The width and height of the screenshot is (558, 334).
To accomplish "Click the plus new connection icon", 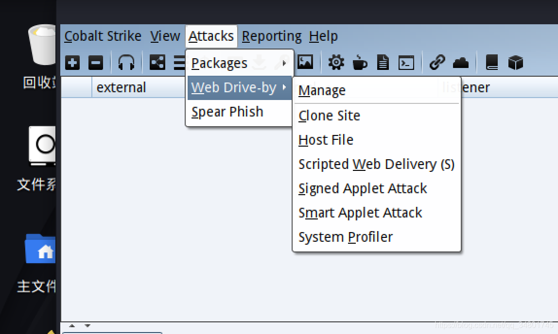I will (x=72, y=63).
